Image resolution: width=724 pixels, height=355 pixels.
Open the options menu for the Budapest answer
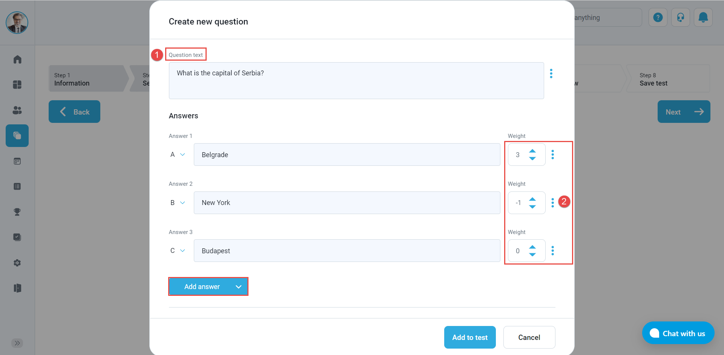(x=552, y=251)
